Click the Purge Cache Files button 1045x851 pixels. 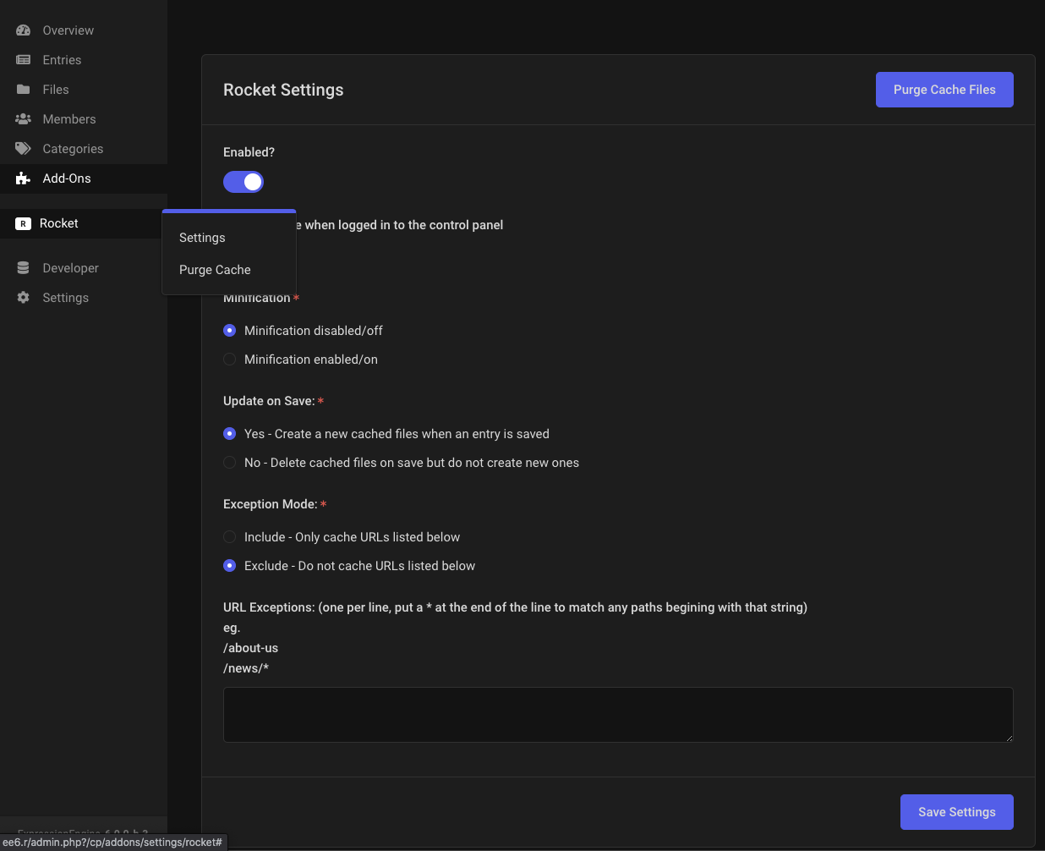coord(944,90)
